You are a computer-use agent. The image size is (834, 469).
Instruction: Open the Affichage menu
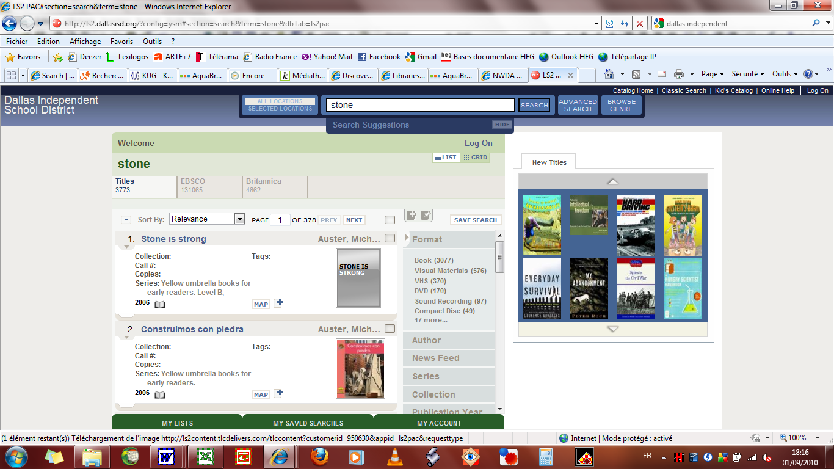pos(85,42)
